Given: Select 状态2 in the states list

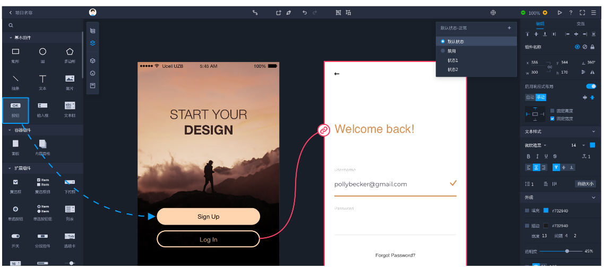Looking at the screenshot, I should coord(453,69).
